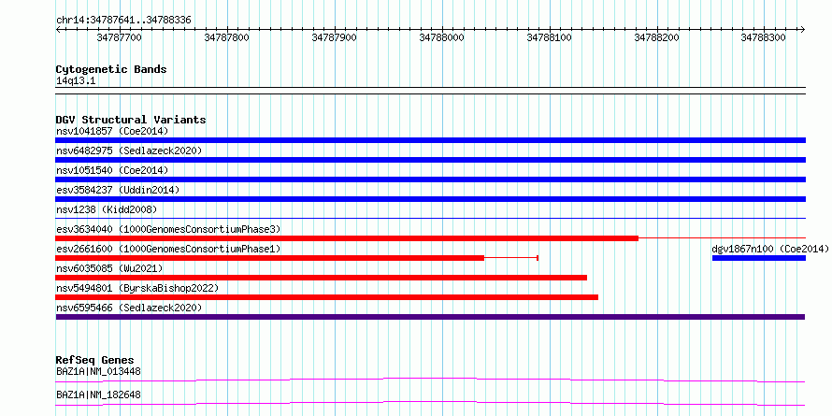Click the blue bar under esv3584237

tap(430, 199)
